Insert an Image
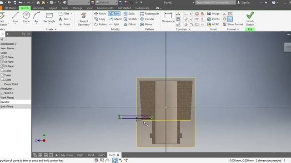Image resolution: width=291 pixels, height=163 pixels. [x=213, y=14]
